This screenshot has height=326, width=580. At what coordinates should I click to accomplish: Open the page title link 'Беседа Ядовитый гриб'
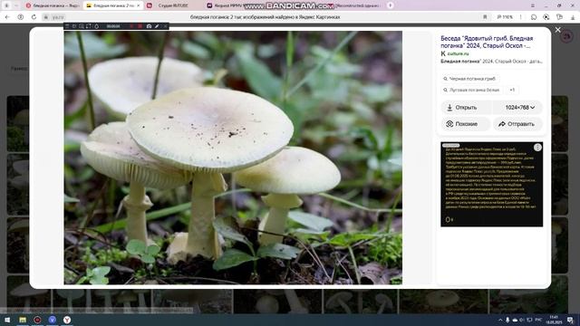487,42
